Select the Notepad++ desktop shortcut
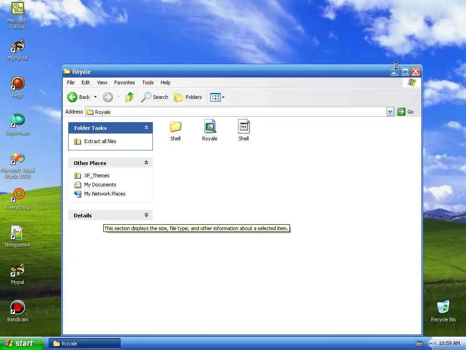This screenshot has height=350, width=466. [x=18, y=237]
